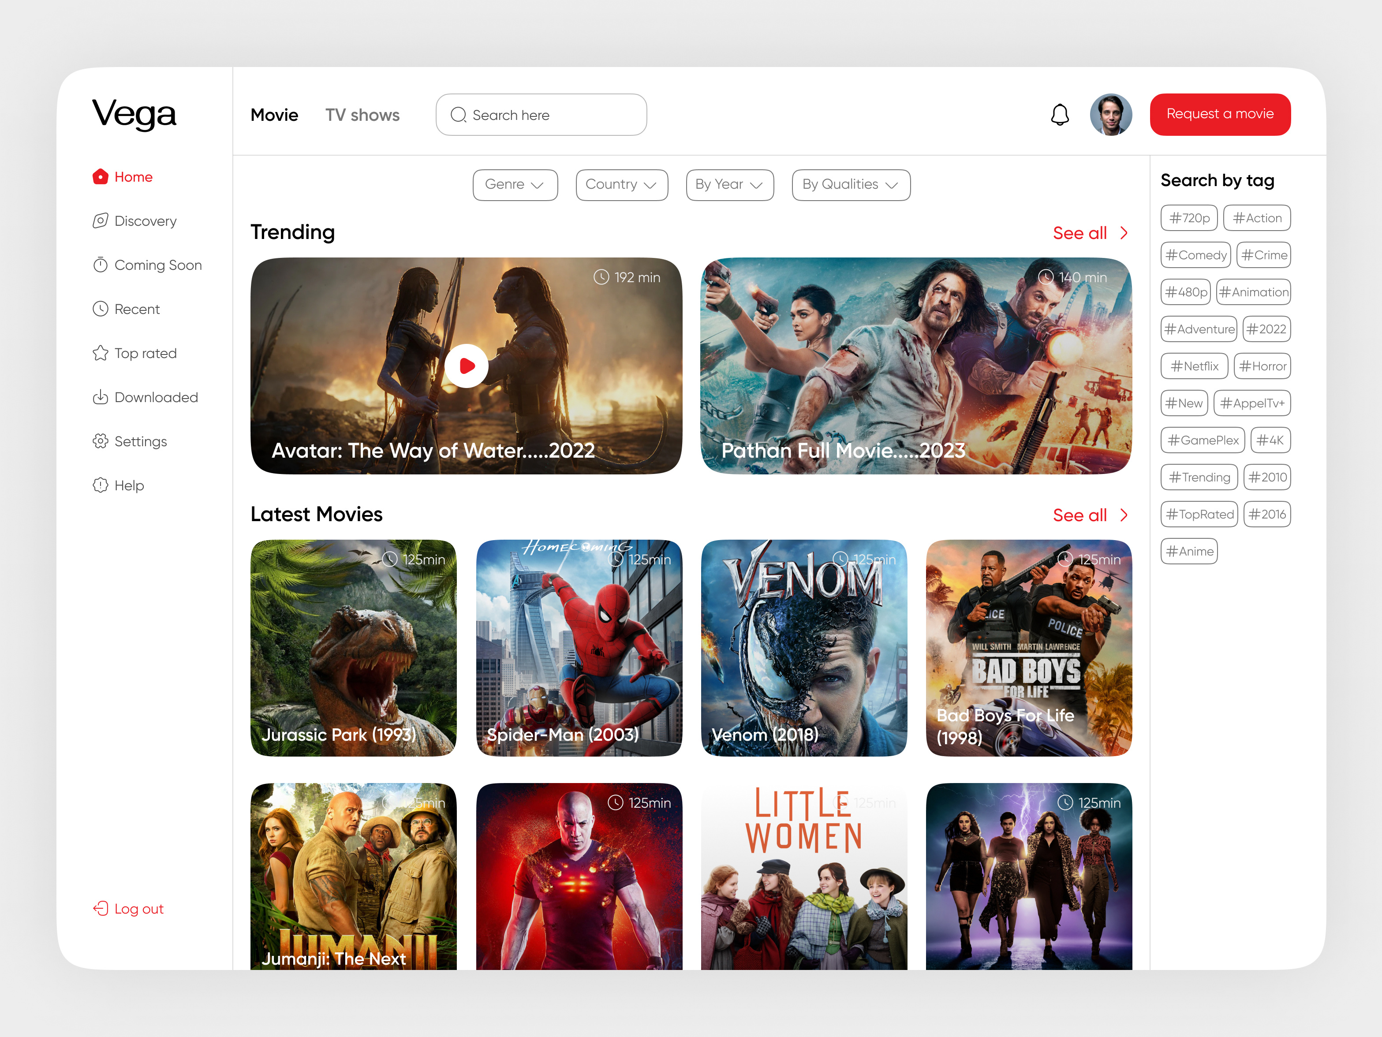Open Top rated list

tap(134, 353)
